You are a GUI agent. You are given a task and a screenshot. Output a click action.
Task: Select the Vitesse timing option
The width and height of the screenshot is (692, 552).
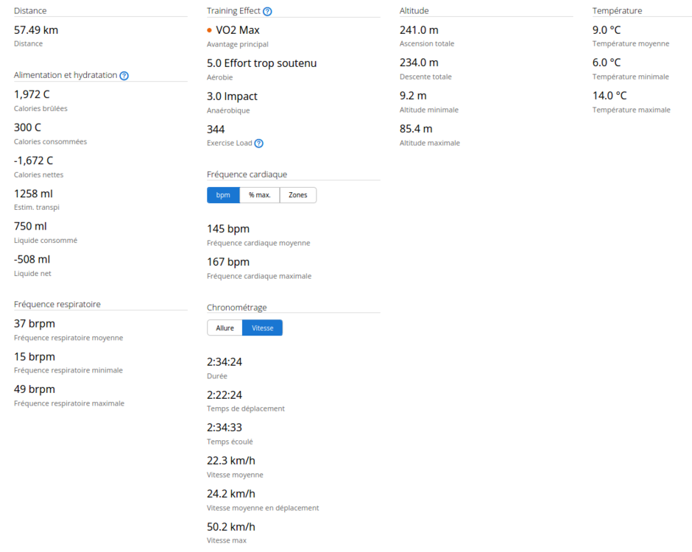click(x=262, y=328)
